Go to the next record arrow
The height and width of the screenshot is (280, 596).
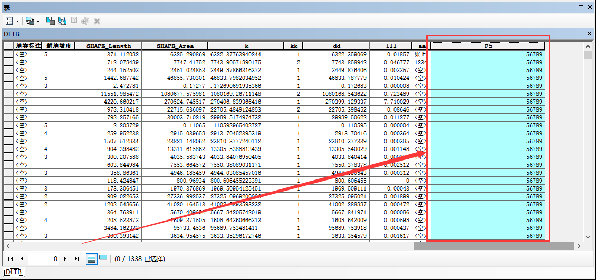point(65,259)
